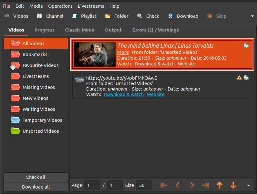Click the Download all button
Image resolution: width=257 pixels, height=194 pixels.
pos(36,187)
